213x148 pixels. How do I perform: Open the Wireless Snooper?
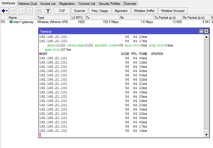coord(173,11)
